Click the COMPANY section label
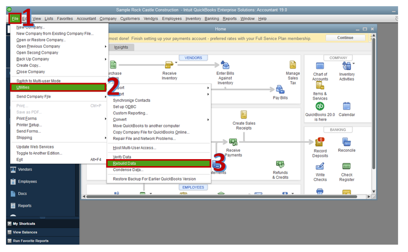Screen dimensions: 408x252 (x=338, y=58)
